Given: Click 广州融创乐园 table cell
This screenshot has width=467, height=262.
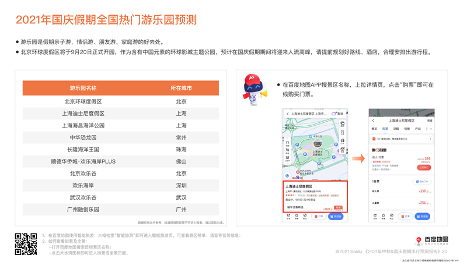Looking at the screenshot, I should 83,210.
